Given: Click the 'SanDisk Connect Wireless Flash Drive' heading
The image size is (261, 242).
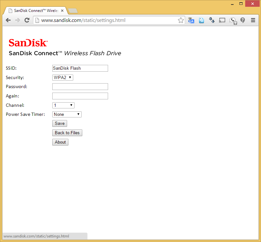Looking at the screenshot, I should click(65, 53).
